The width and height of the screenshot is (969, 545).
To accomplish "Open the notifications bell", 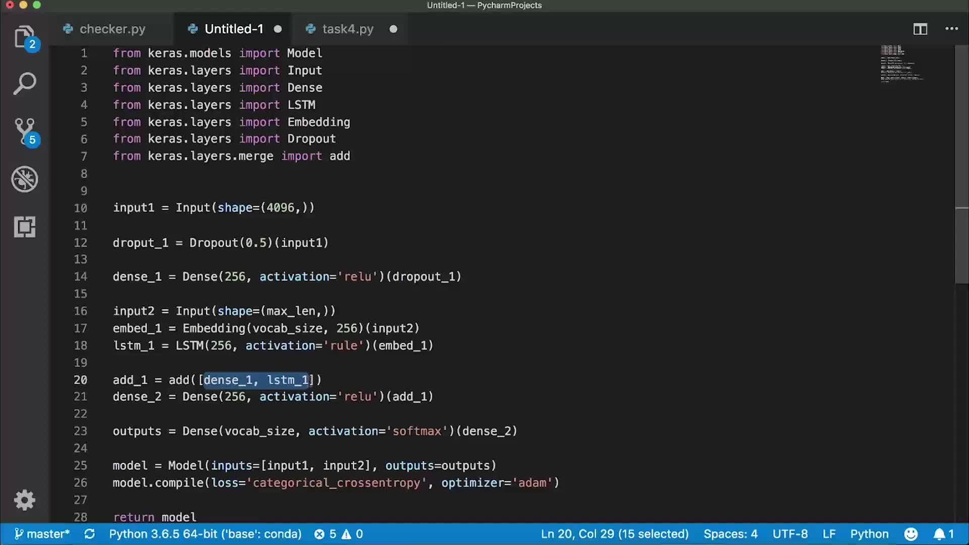I will (x=943, y=534).
